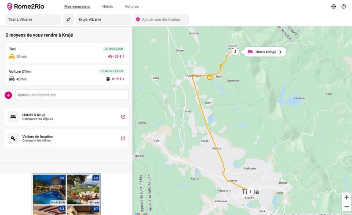This screenshot has height=215, width=352.
Task: Open Mes excursions tab
Action: click(77, 7)
